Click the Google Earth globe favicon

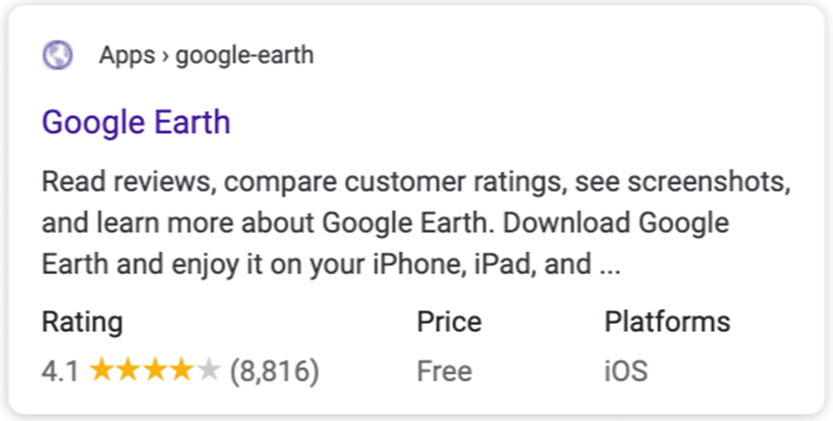tap(57, 55)
